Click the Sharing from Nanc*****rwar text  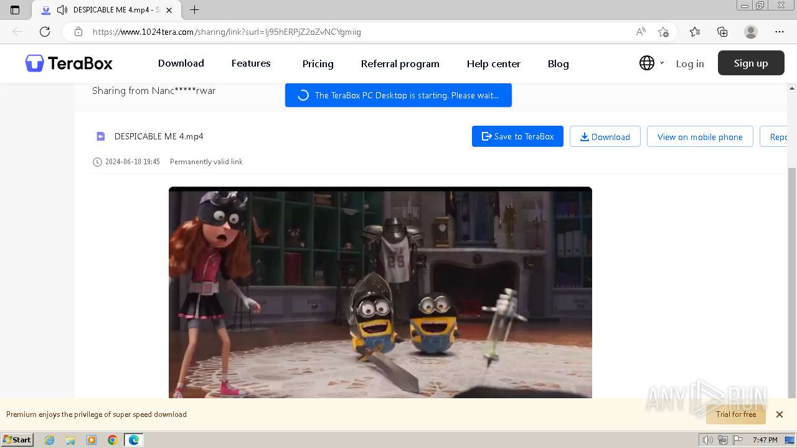[x=154, y=91]
